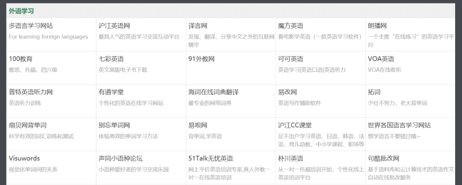The width and height of the screenshot is (462, 185).
Task: Click the description 视觉化单词间的关系
Action: [33, 170]
